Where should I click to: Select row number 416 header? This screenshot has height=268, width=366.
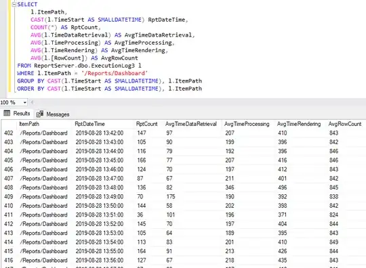click(9, 261)
